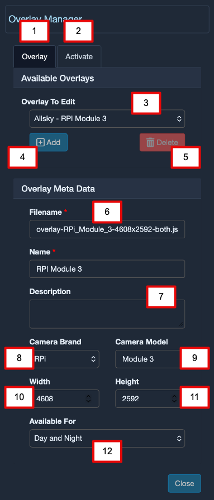This screenshot has width=214, height=500.
Task: Click the Filename input field
Action: (x=107, y=229)
